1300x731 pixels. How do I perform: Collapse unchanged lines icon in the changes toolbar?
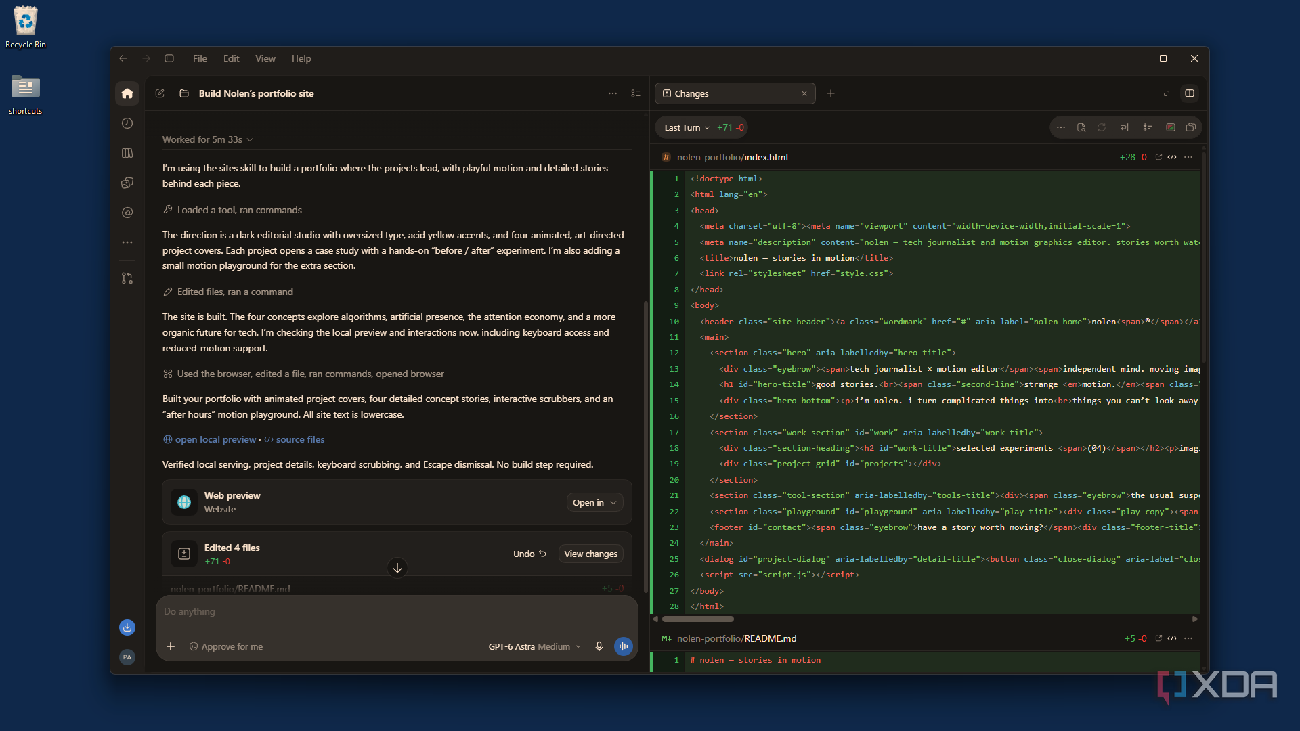tap(1147, 127)
